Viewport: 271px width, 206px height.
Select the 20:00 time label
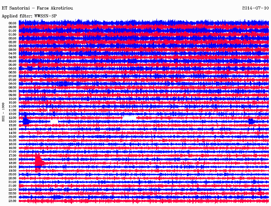[x=12, y=175]
